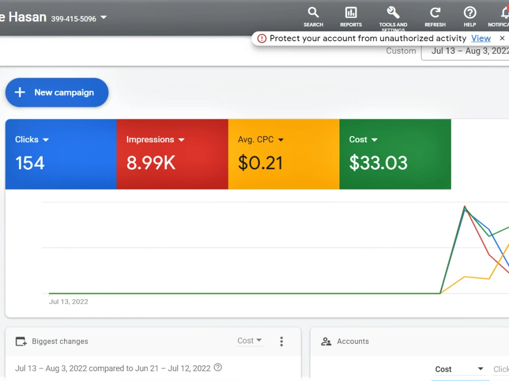Viewport: 509px width, 381px height.
Task: Click the Accounts card people icon
Action: pyautogui.click(x=326, y=341)
